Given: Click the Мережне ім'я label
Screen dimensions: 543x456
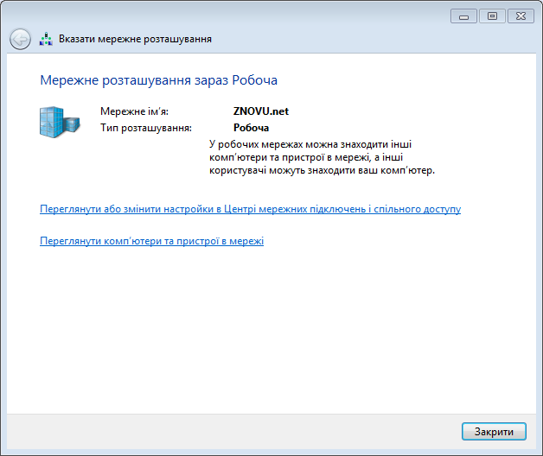Looking at the screenshot, I should tap(134, 111).
